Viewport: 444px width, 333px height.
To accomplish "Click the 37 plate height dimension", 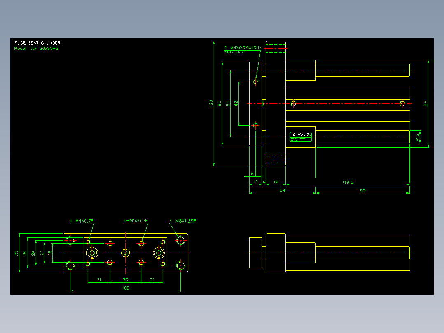I will pyautogui.click(x=16, y=253).
